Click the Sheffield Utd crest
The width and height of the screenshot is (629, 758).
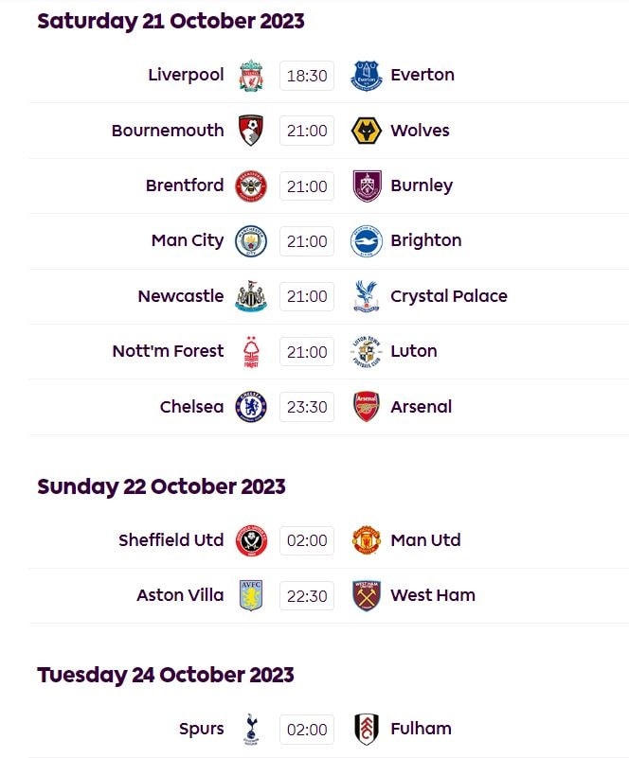coord(251,540)
